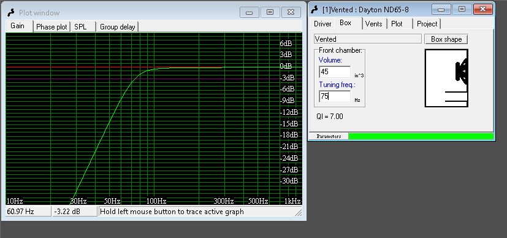
Task: Click the 1kHz frequency axis label
Action: (292, 201)
